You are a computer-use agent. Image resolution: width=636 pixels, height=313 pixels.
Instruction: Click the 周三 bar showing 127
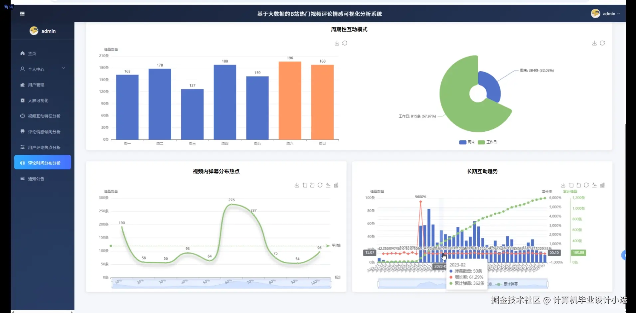coord(192,114)
